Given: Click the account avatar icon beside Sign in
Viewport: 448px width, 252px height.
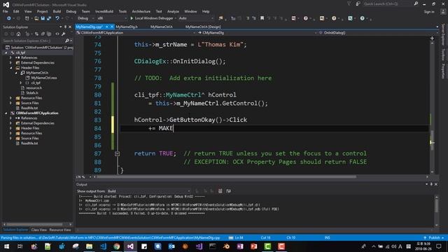Looking at the screenshot, I should pos(443,12).
